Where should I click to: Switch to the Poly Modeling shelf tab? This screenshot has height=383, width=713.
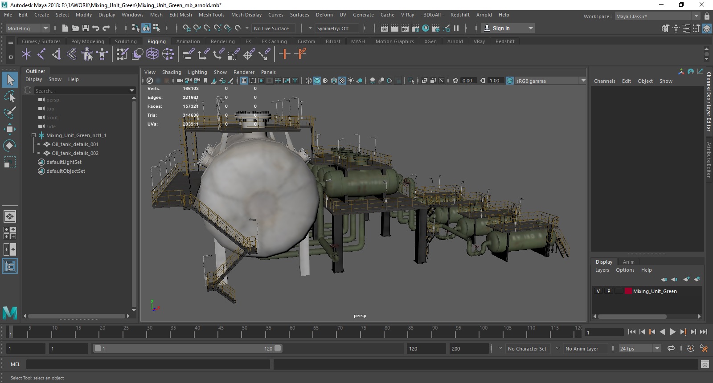[88, 41]
